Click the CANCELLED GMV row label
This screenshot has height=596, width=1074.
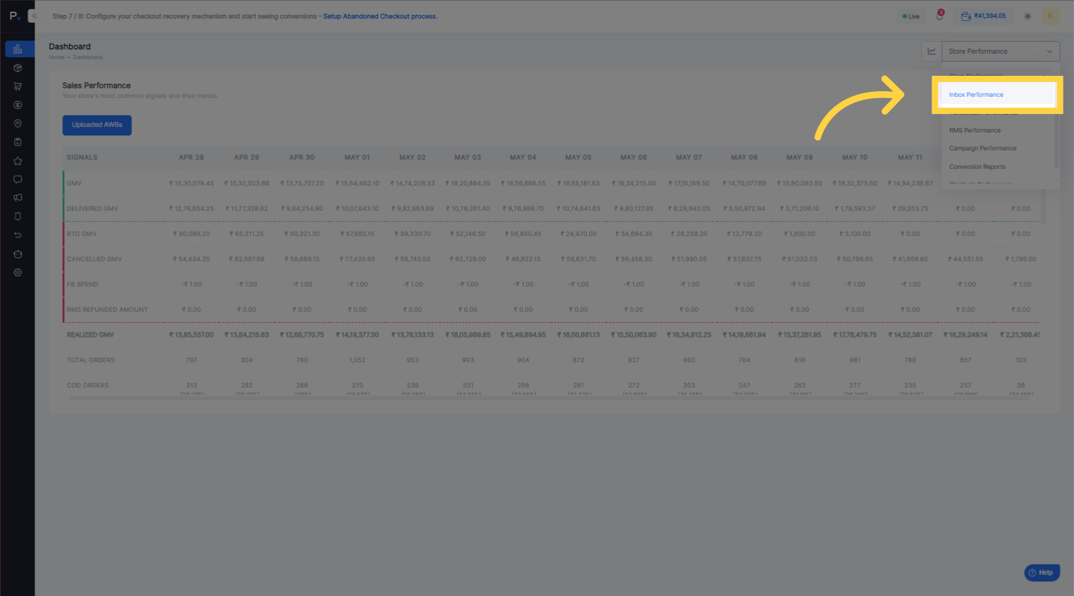pyautogui.click(x=94, y=259)
